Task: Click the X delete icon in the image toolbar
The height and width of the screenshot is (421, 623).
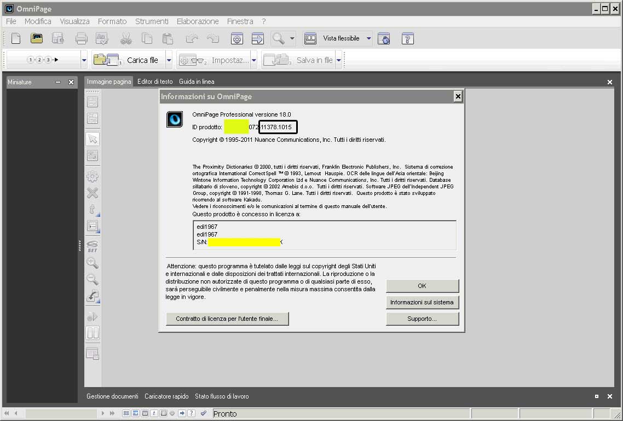Action: (93, 193)
